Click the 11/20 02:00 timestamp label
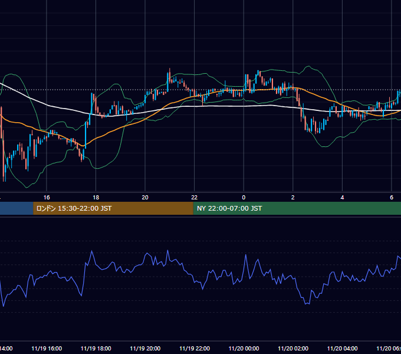 click(293, 348)
